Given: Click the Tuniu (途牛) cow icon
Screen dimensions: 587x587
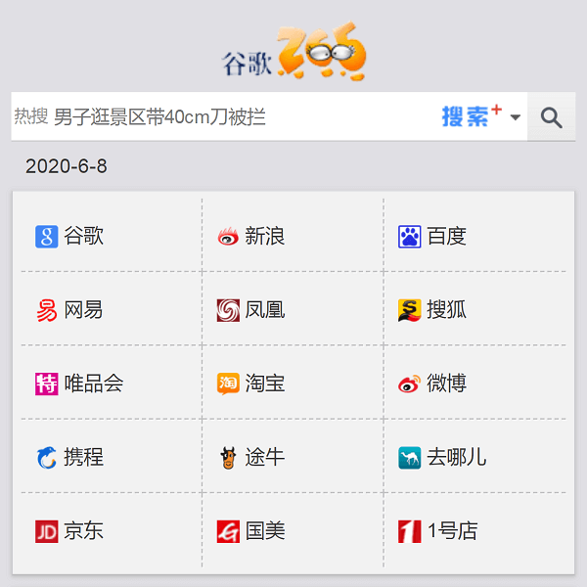Looking at the screenshot, I should click(228, 458).
